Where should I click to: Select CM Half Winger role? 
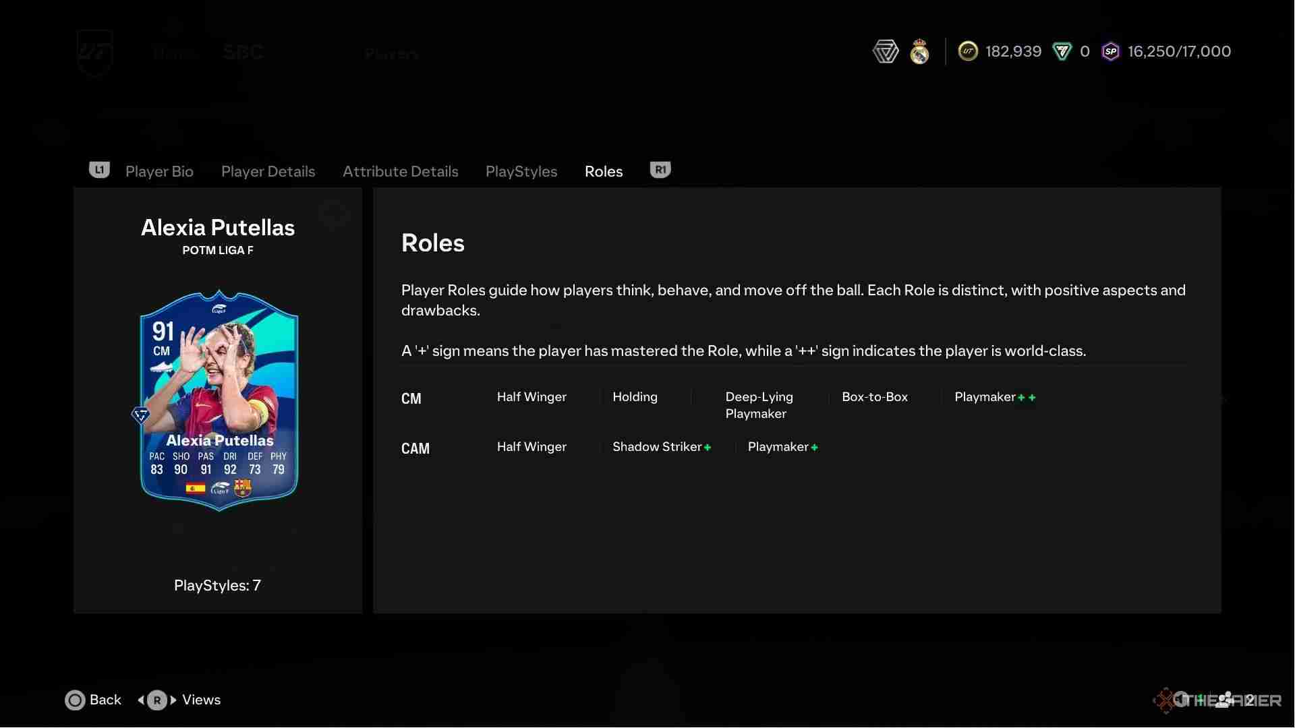tap(531, 397)
